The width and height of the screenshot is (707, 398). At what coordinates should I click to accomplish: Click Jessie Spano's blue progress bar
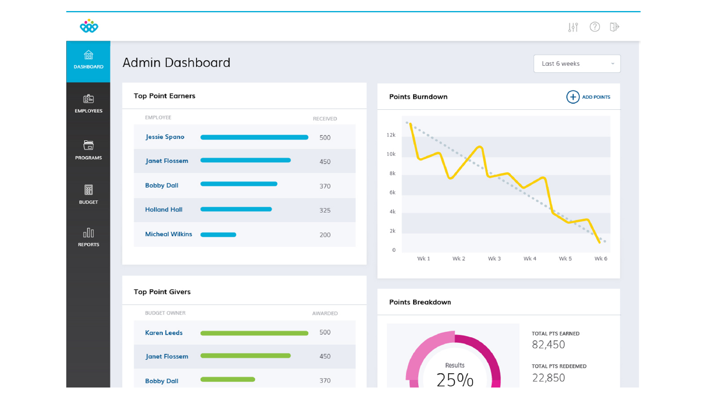[254, 137]
